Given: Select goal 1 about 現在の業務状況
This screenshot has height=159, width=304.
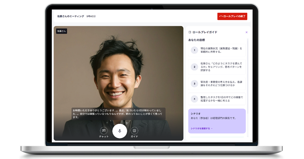Looking at the screenshot, I should pyautogui.click(x=217, y=50).
